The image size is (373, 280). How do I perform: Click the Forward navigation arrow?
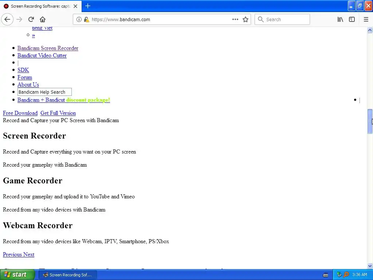tap(19, 19)
